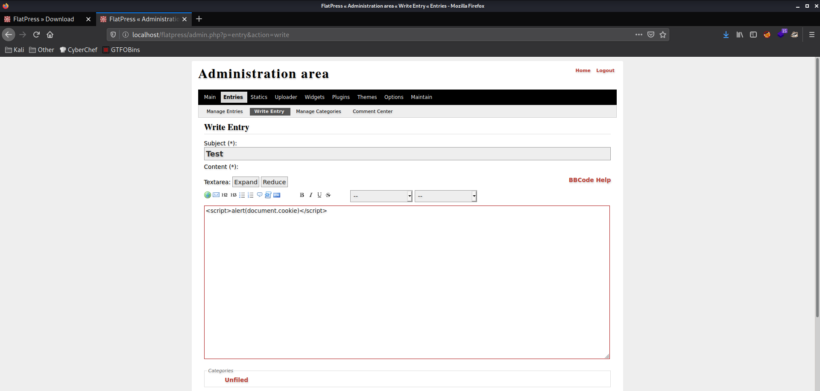Insert an H2 heading
This screenshot has height=391, width=820.
(x=225, y=195)
